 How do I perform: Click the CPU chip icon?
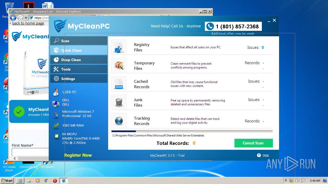point(56,137)
